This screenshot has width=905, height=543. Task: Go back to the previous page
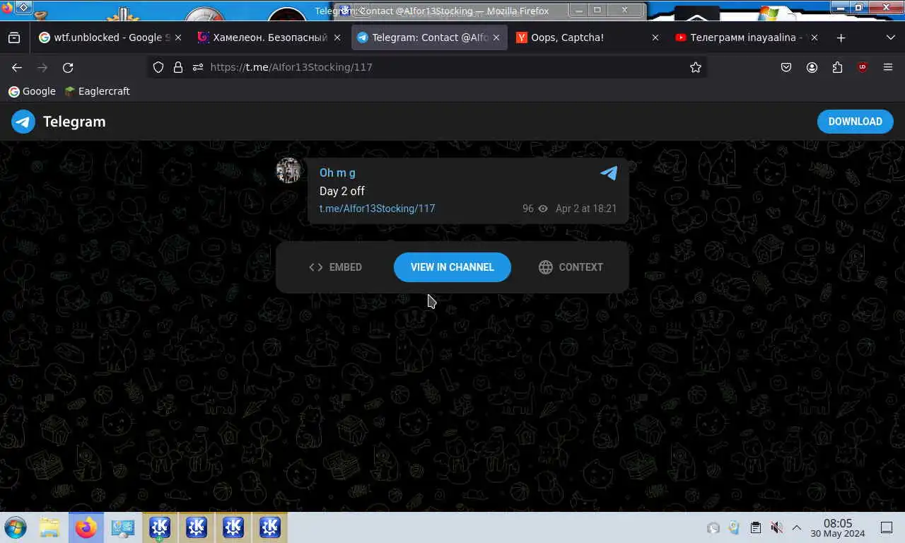[17, 67]
